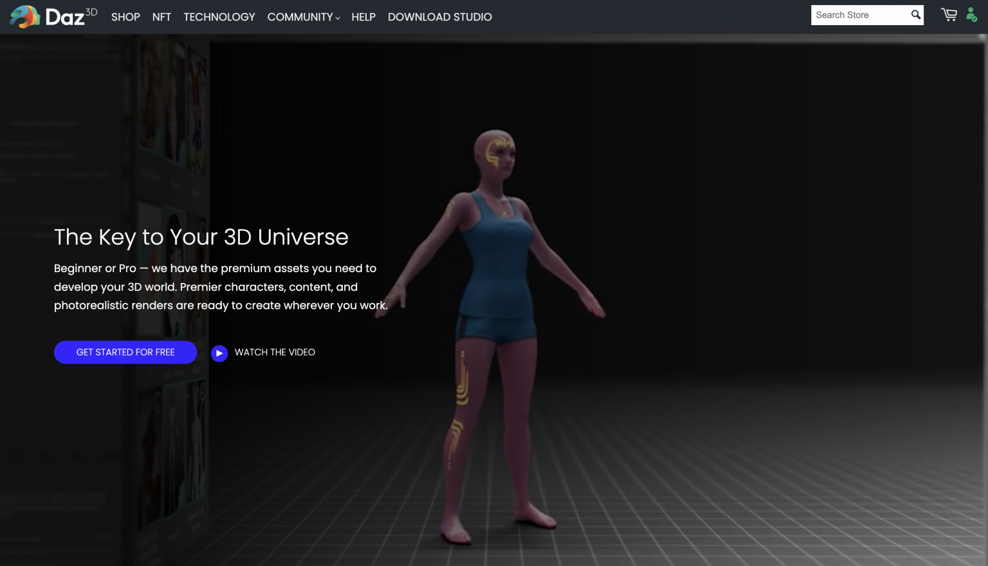Select the Daz 3D logo

pos(54,16)
